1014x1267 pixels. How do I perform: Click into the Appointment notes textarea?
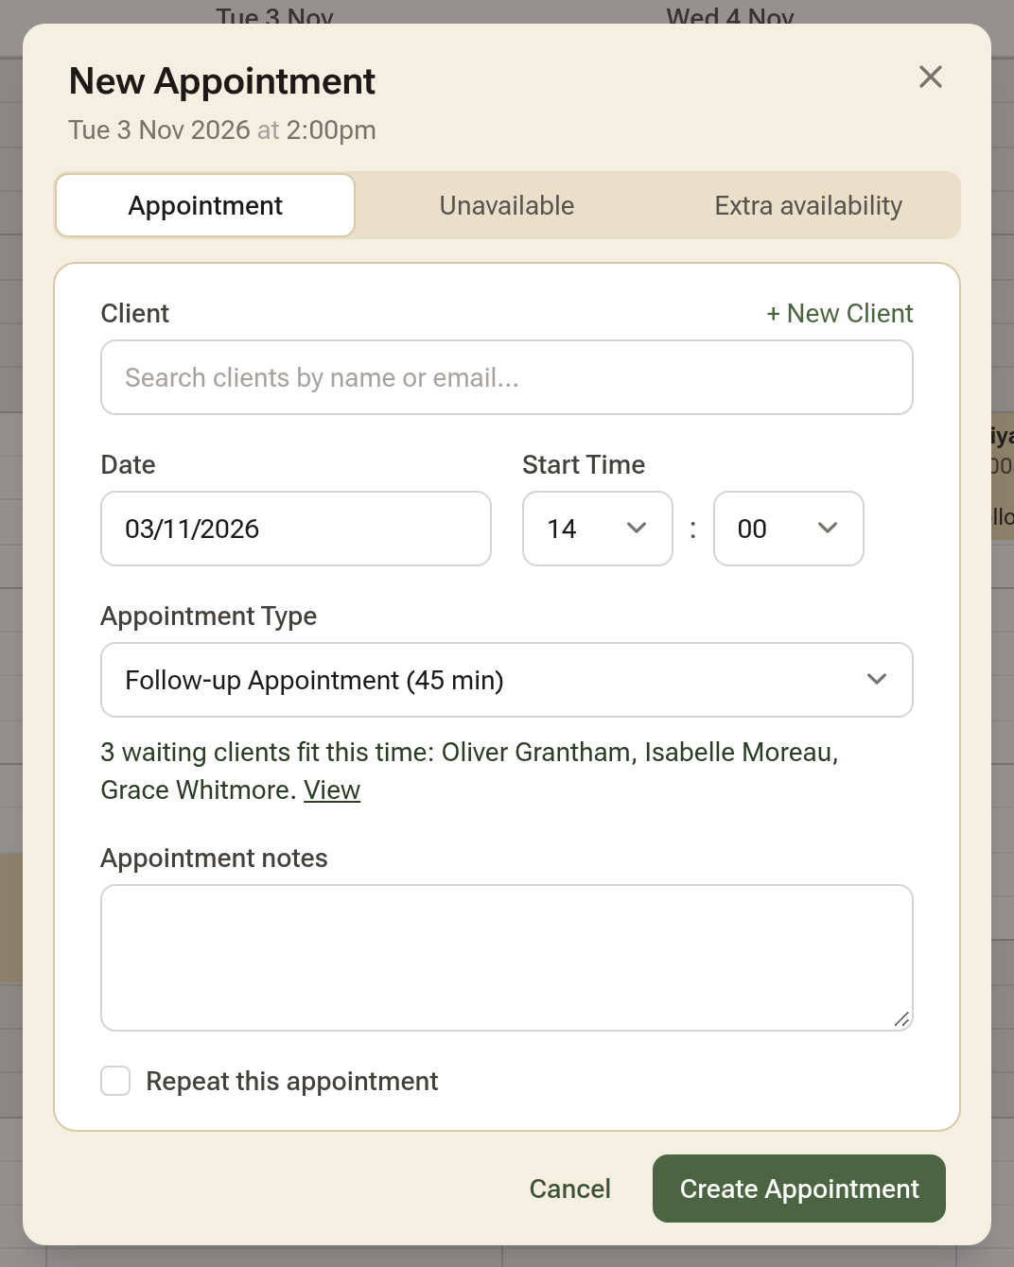click(x=507, y=958)
